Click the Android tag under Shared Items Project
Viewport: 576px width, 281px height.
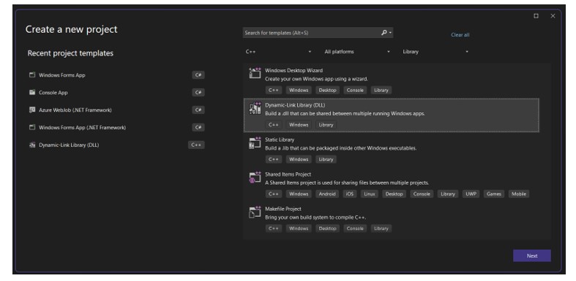click(x=327, y=194)
